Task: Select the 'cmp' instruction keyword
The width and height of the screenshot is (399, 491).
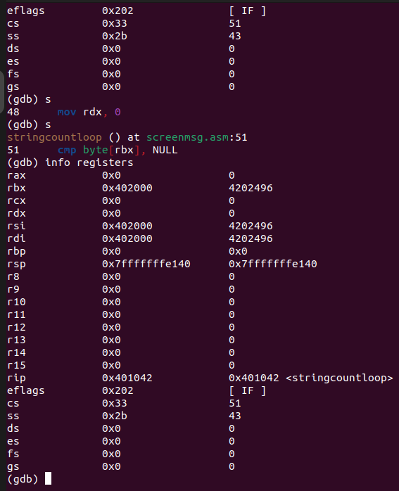Action: 67,151
